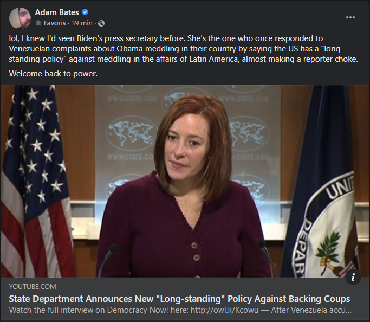
Task: Click the YOUTUBE.COM source label
Action: coord(33,287)
